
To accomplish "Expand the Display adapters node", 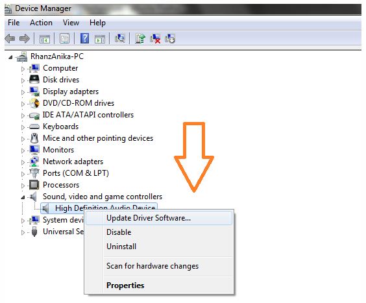I will [x=23, y=92].
